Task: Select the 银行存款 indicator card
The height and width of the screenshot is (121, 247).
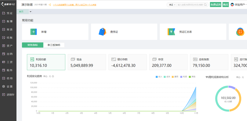Action: 128,62
